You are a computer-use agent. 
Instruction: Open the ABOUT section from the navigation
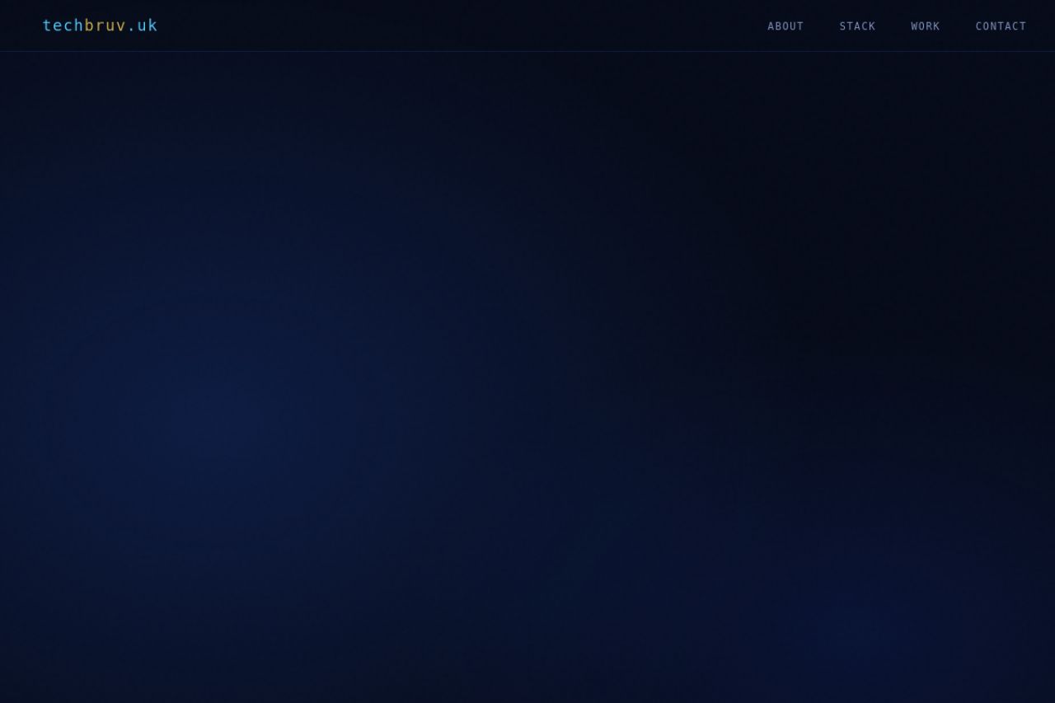pyautogui.click(x=785, y=26)
